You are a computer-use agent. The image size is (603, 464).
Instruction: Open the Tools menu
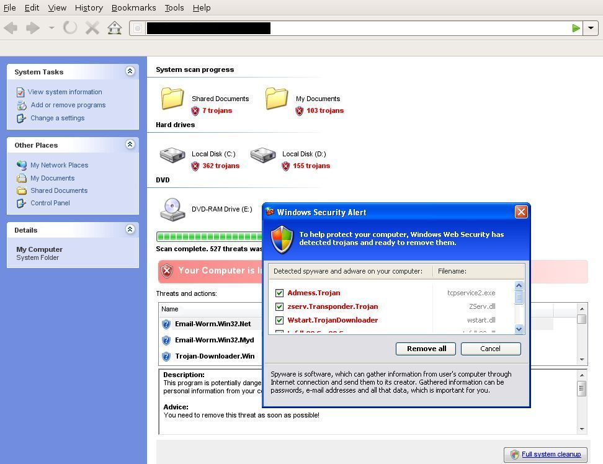click(174, 7)
